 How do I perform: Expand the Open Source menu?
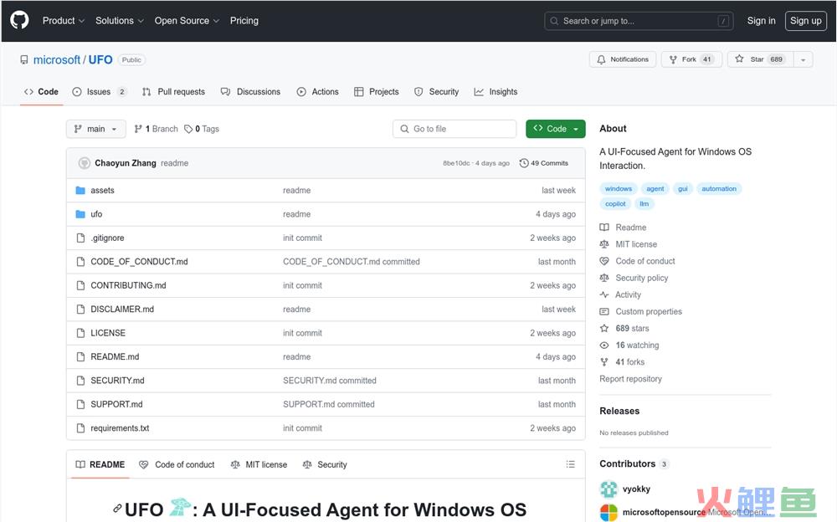coord(187,20)
